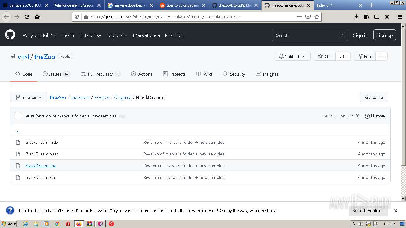Reload page with the refresh icon
406x228 pixels.
(x=27, y=17)
